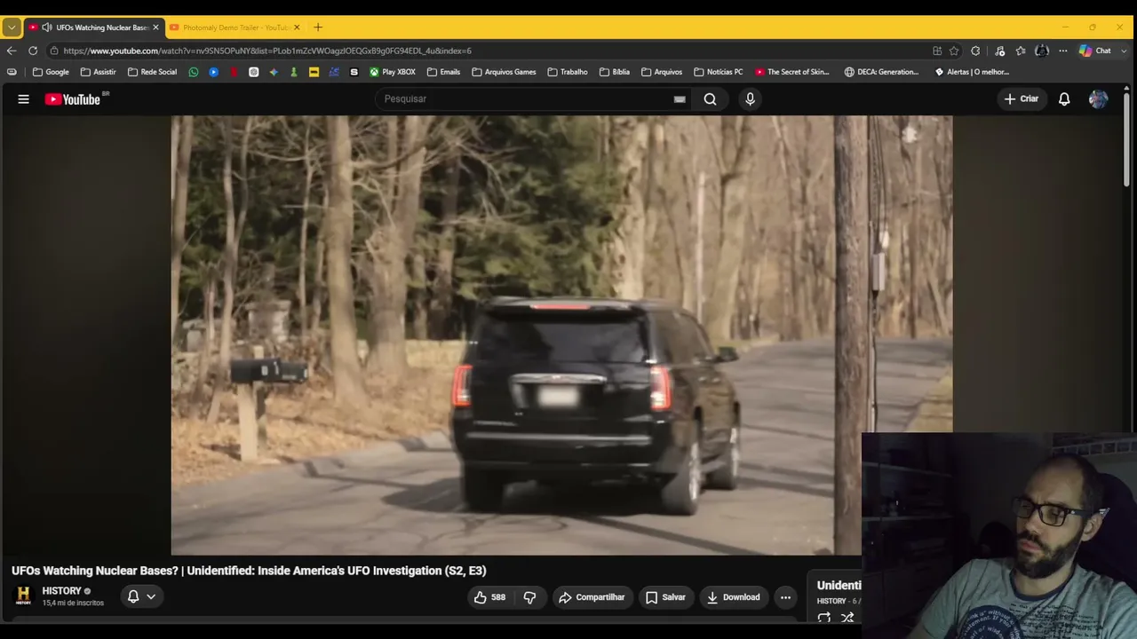The image size is (1137, 639).
Task: Open the Arquivos Games bookmarks folder
Action: coord(504,72)
